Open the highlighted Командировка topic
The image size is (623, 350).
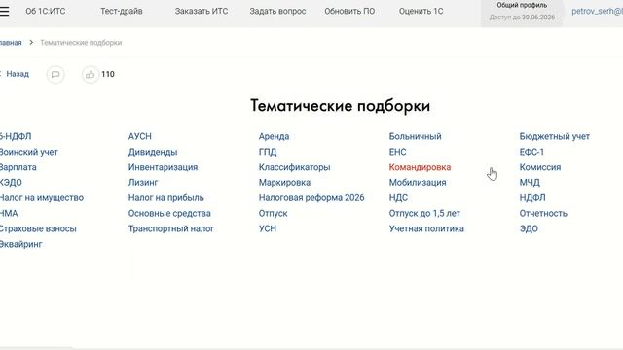420,167
